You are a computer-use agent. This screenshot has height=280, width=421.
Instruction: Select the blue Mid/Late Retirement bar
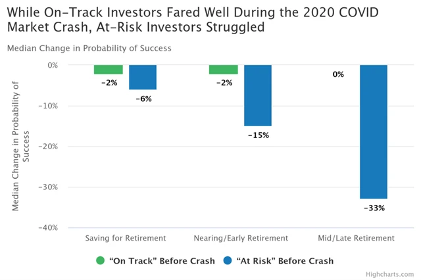pyautogui.click(x=373, y=131)
